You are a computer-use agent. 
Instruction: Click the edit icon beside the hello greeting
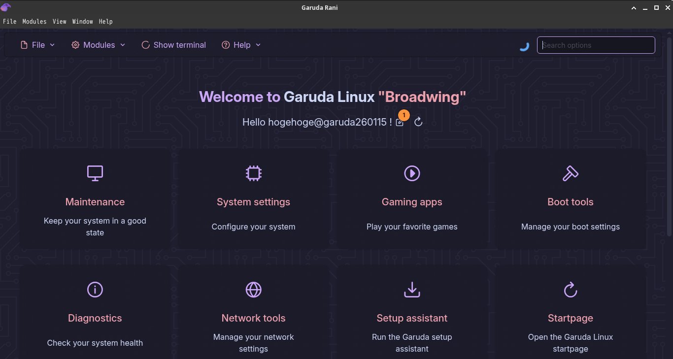pos(400,123)
